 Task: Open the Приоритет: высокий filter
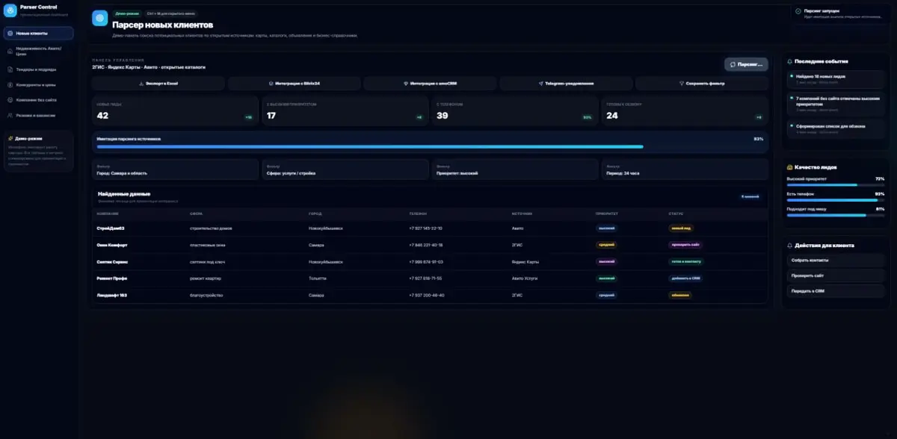coord(515,169)
